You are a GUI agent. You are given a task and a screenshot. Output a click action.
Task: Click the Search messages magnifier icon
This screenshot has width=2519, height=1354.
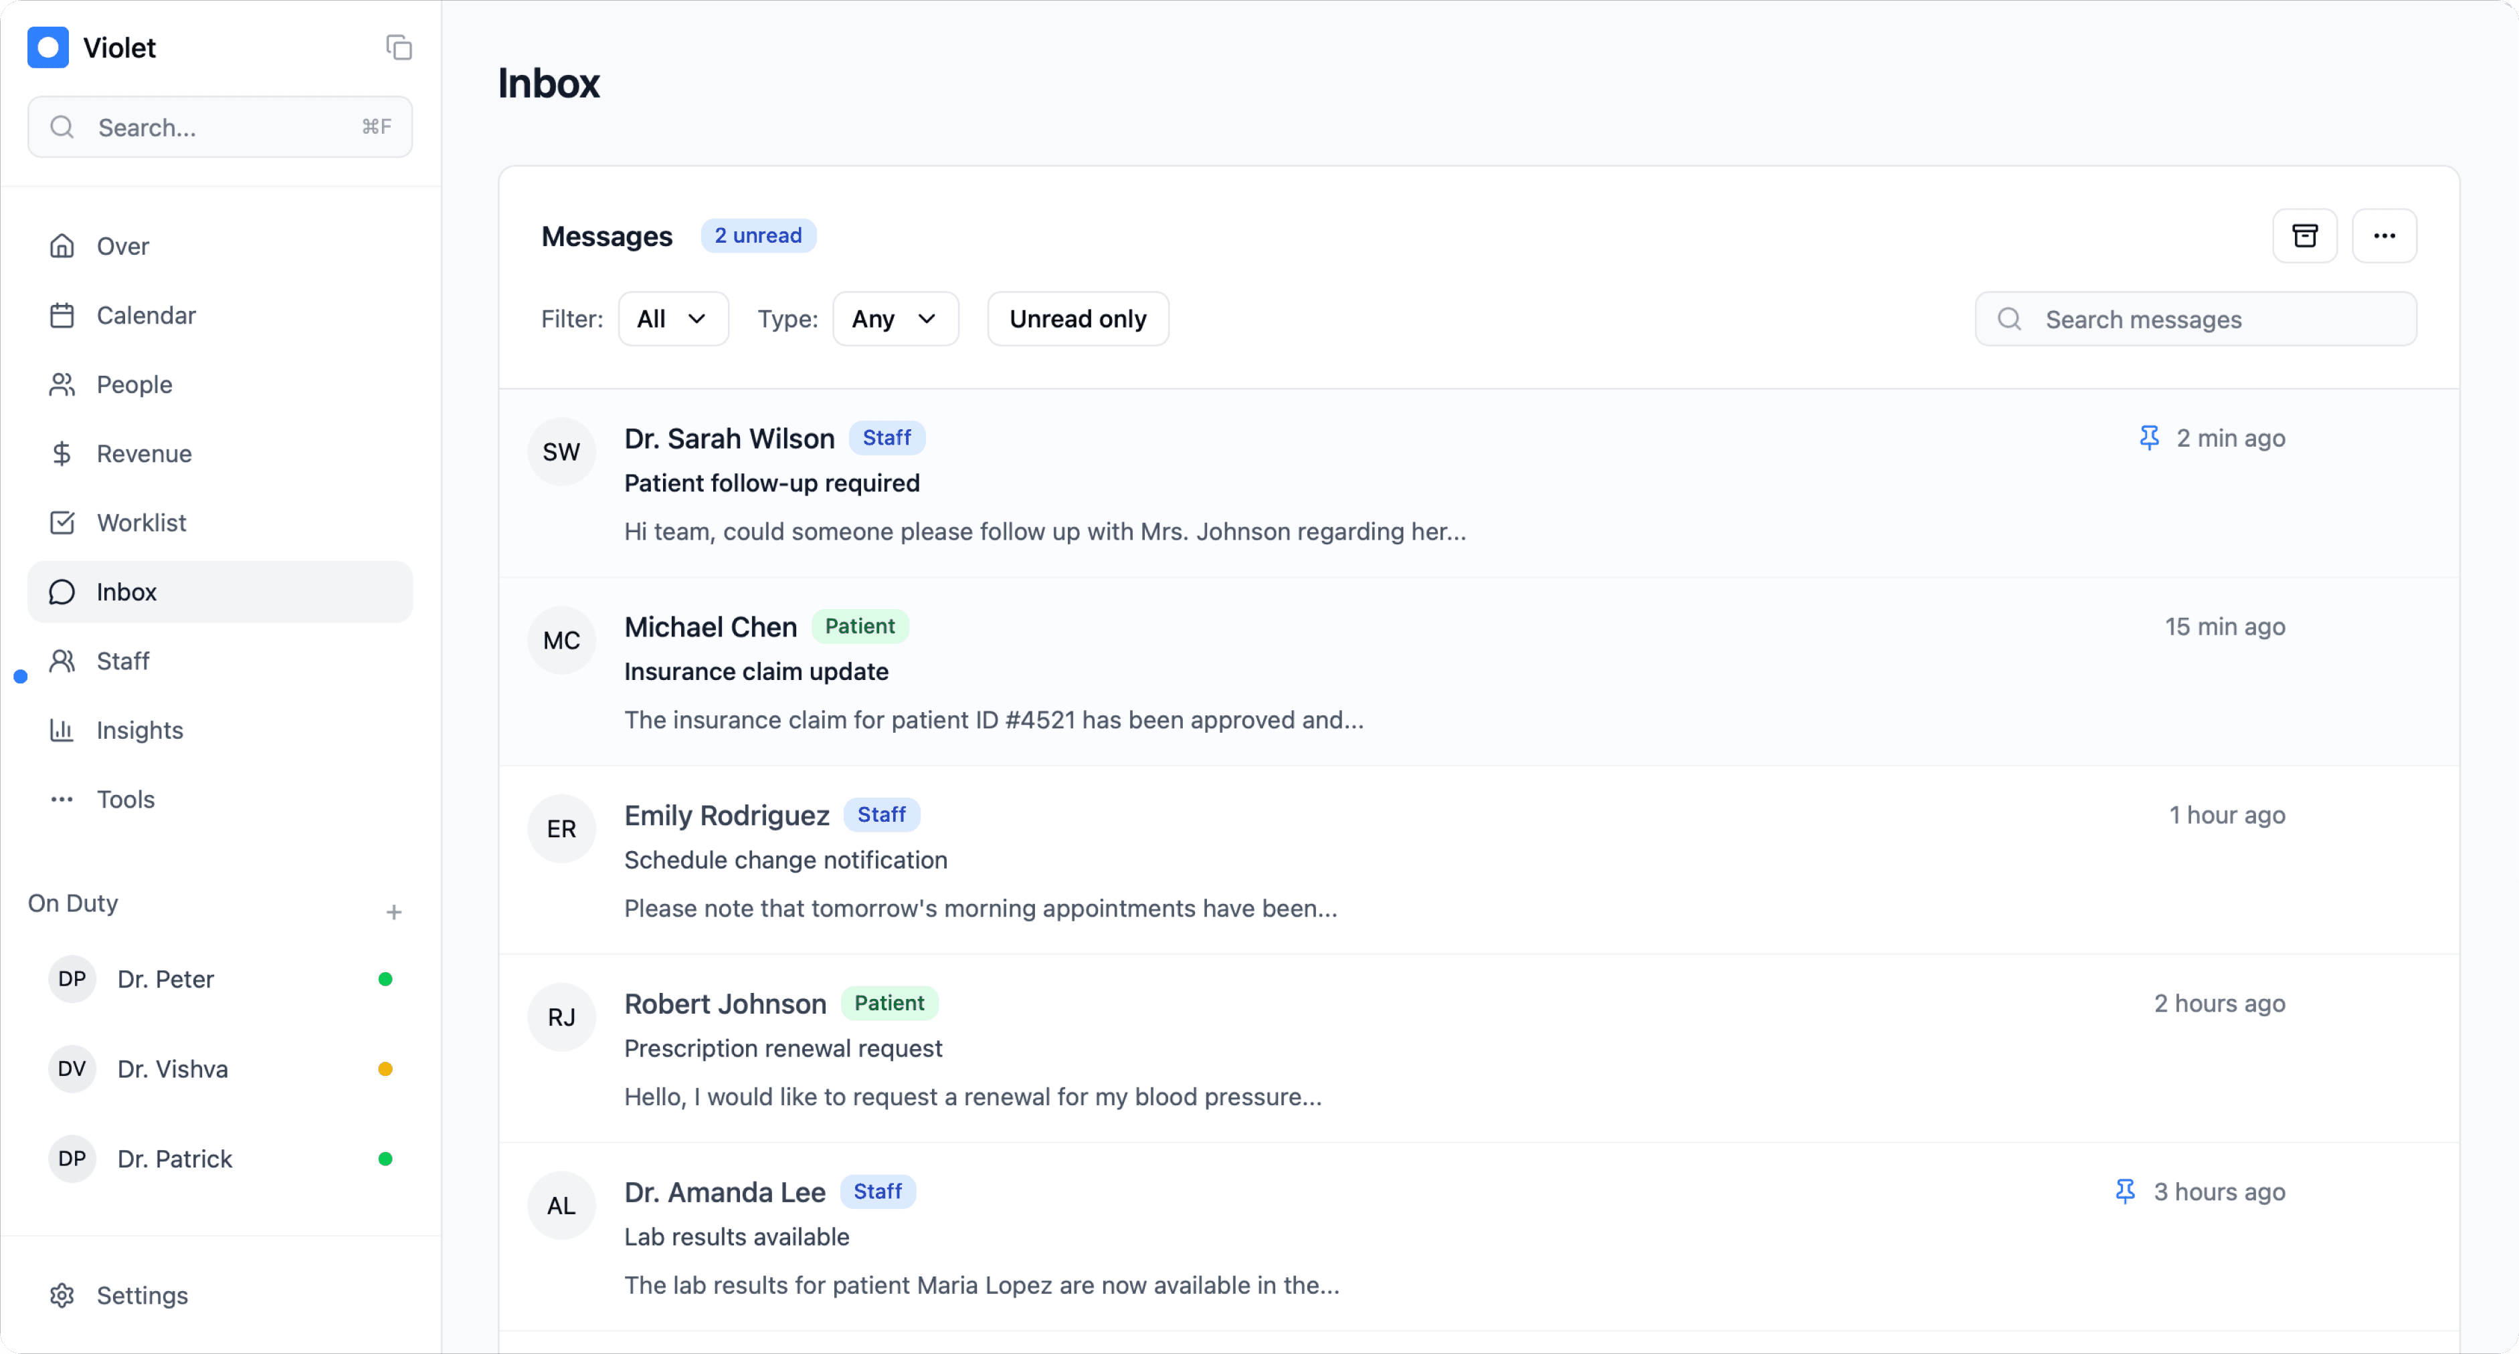coord(2010,320)
